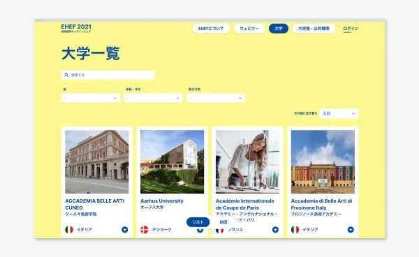Open the ACCADEMIA BELLE ARTI CUNEO title link
The image size is (419, 257).
tap(94, 204)
